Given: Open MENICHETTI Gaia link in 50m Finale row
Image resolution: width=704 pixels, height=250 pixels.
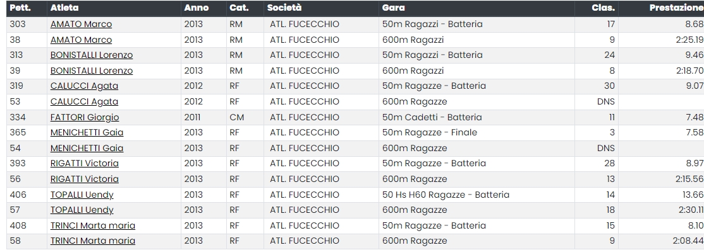Looking at the screenshot, I should [87, 132].
